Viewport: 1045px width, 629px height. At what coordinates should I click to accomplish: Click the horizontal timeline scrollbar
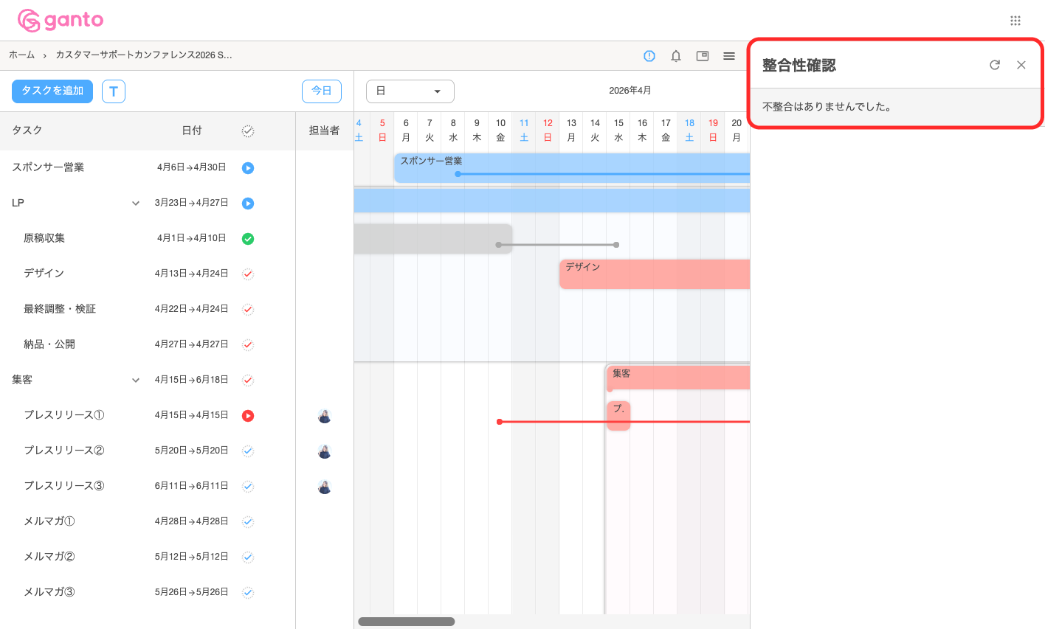pos(407,621)
